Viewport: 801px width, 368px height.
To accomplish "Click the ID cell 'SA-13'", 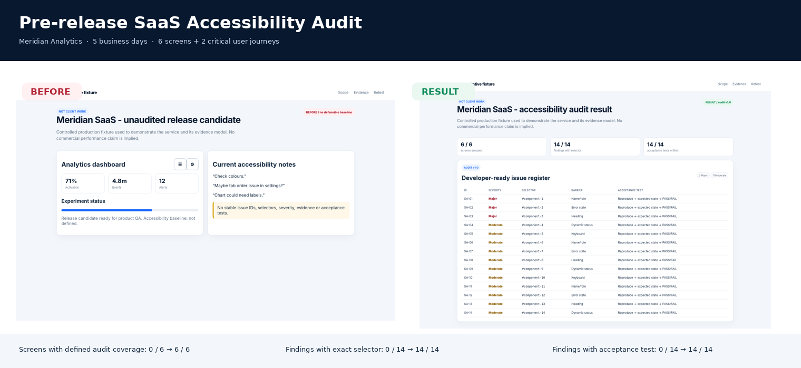I will point(468,304).
